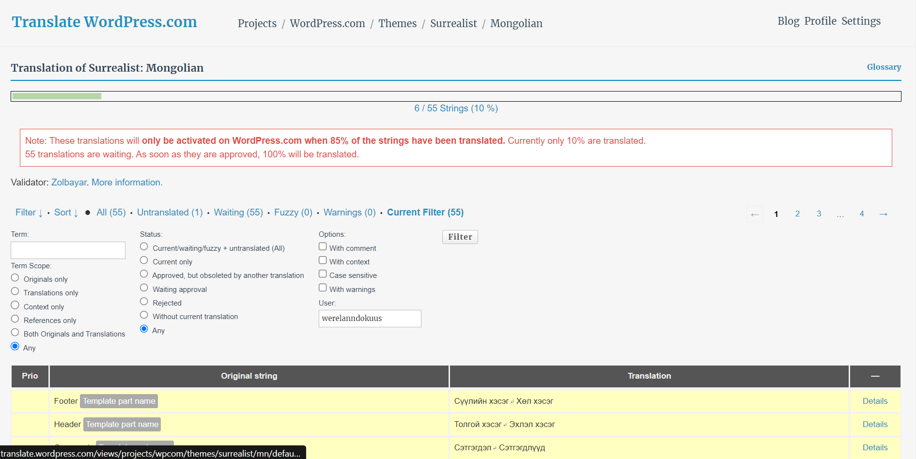The image size is (916, 459).
Task: Select 'Both Originals and Translations' radio
Action: coord(15,333)
